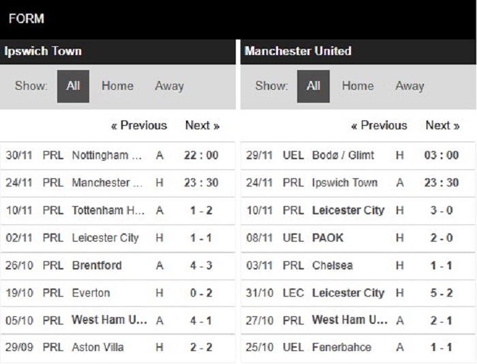
Task: Open the Fenerbahce 1-1 match
Action: click(x=358, y=347)
